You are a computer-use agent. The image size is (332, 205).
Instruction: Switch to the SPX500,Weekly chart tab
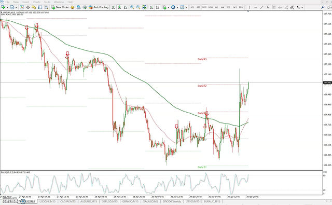coord(172,201)
